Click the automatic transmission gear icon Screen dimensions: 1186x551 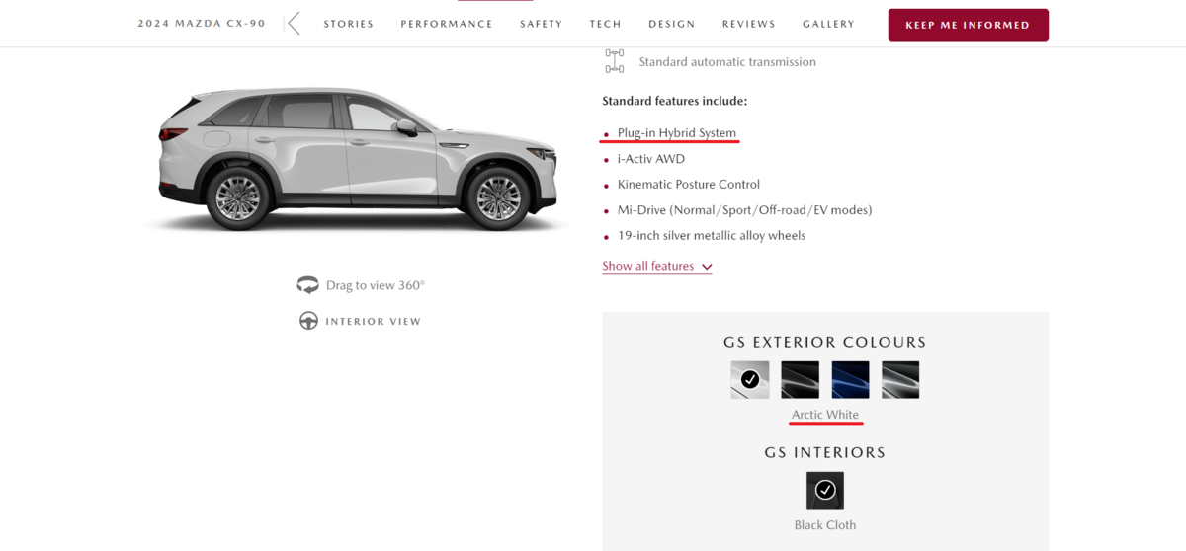(615, 61)
